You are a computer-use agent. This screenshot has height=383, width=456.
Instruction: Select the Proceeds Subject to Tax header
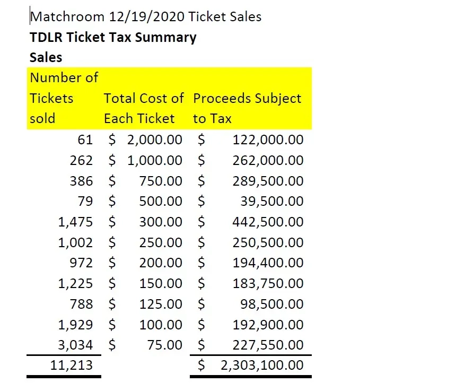(247, 108)
